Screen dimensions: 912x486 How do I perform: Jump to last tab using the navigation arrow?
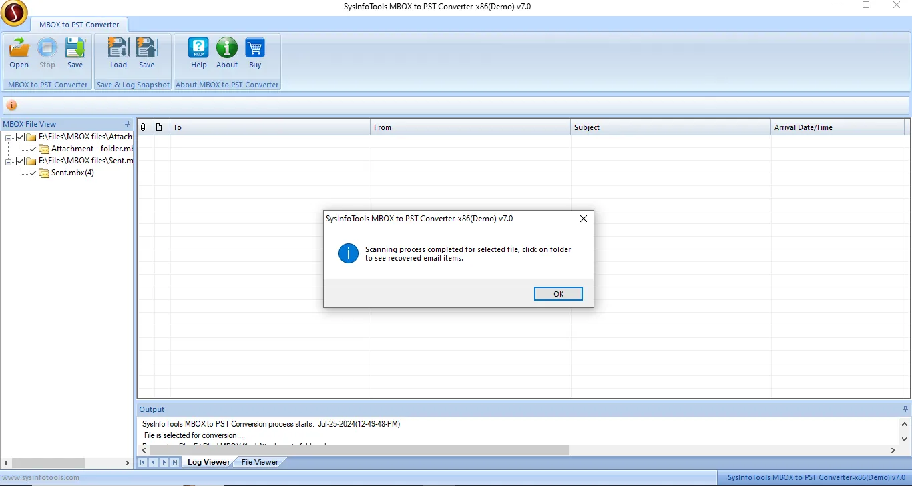point(175,462)
